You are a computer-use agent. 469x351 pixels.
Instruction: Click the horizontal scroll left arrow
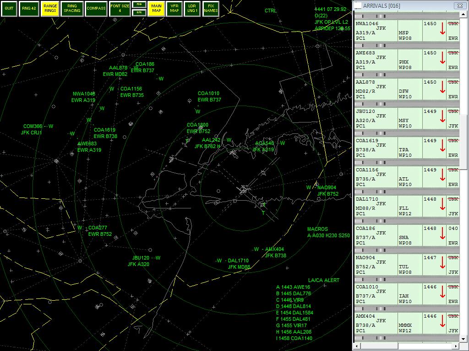click(x=356, y=346)
